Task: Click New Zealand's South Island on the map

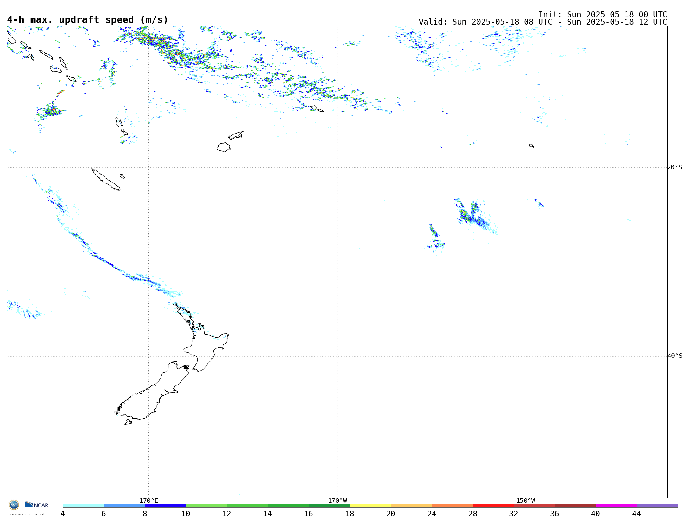Action: tap(150, 395)
